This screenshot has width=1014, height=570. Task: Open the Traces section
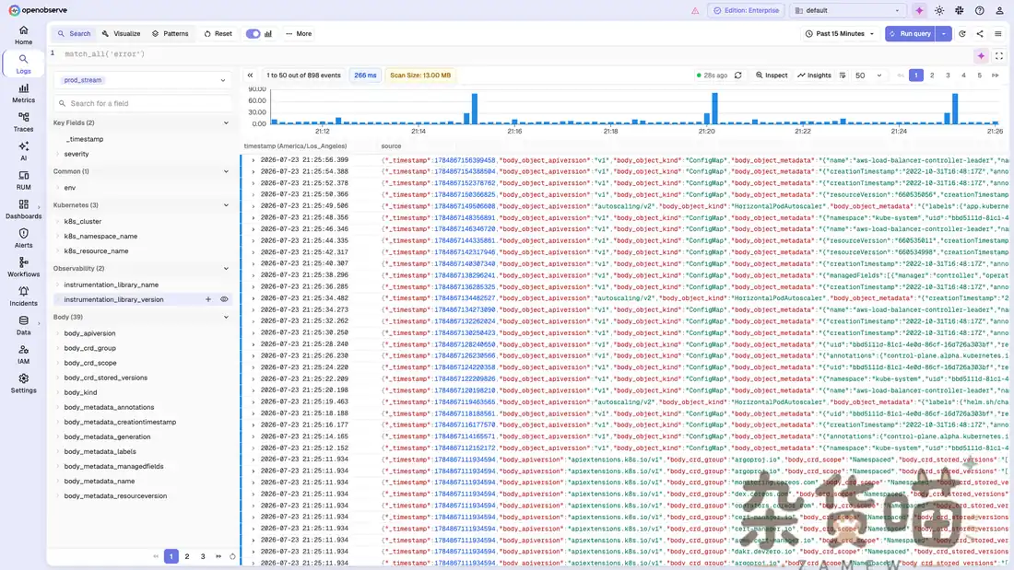click(x=23, y=122)
